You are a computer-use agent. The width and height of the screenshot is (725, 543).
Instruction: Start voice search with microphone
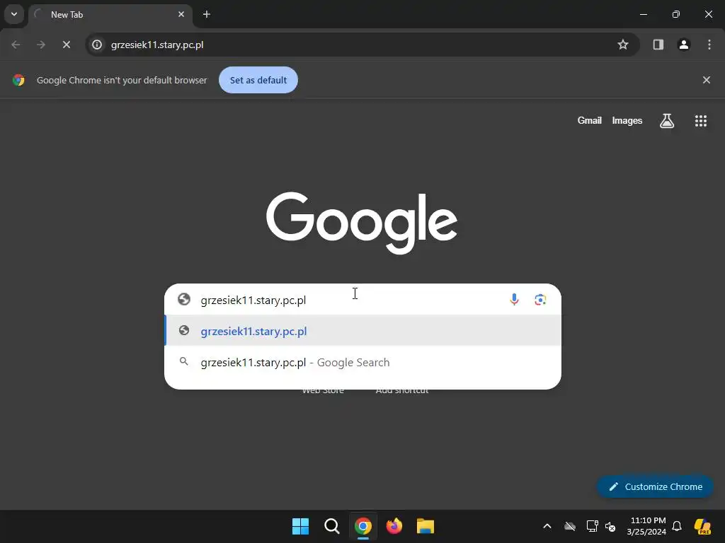pyautogui.click(x=514, y=300)
